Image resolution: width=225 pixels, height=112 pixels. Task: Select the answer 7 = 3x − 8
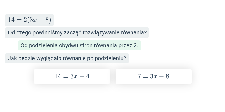(x=153, y=76)
